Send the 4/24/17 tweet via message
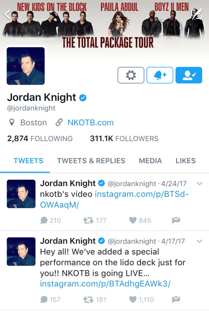 (176, 220)
